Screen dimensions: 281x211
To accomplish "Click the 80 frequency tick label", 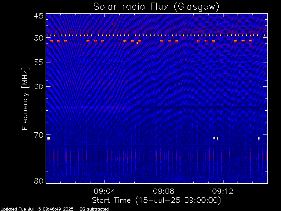I will point(39,181).
